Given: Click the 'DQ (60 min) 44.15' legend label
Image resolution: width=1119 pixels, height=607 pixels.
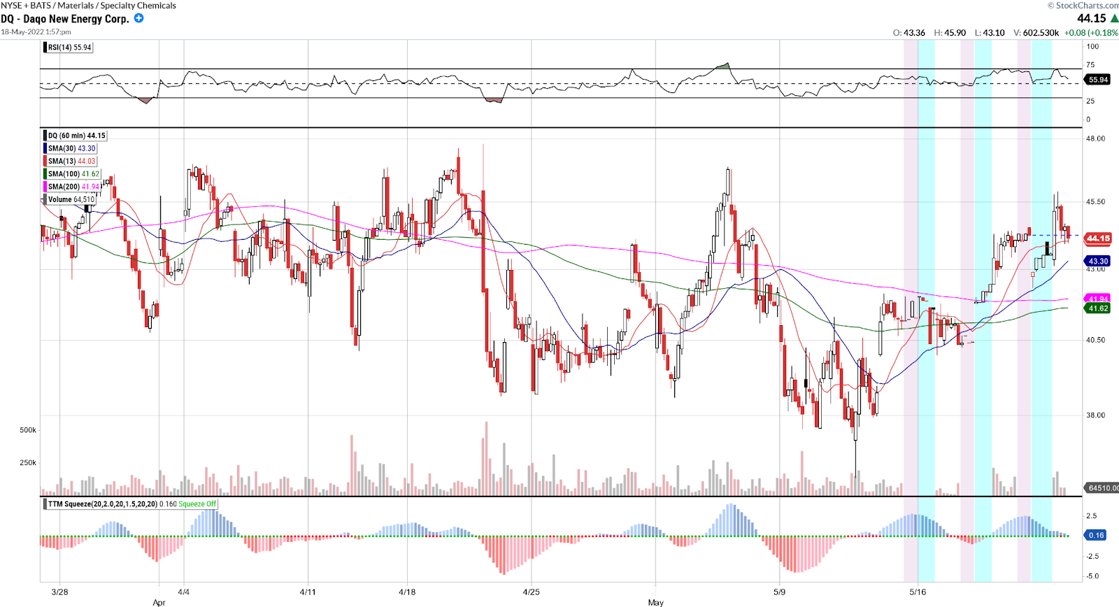Looking at the screenshot, I should pos(77,136).
